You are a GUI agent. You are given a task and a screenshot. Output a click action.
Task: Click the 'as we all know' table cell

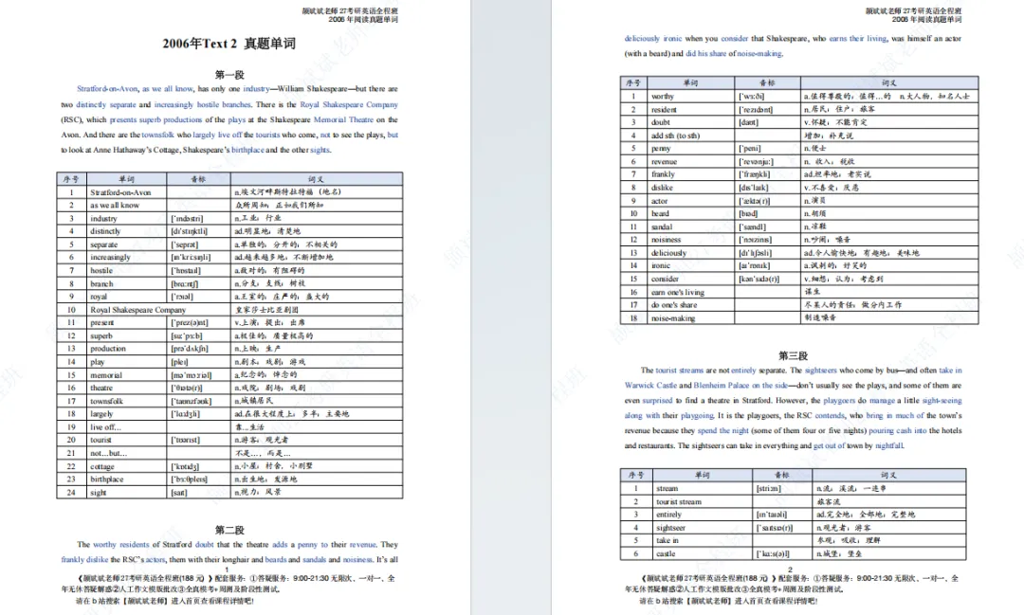point(127,205)
